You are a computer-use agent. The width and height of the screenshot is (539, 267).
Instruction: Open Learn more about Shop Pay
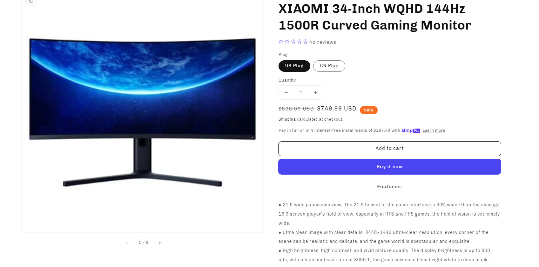point(434,130)
